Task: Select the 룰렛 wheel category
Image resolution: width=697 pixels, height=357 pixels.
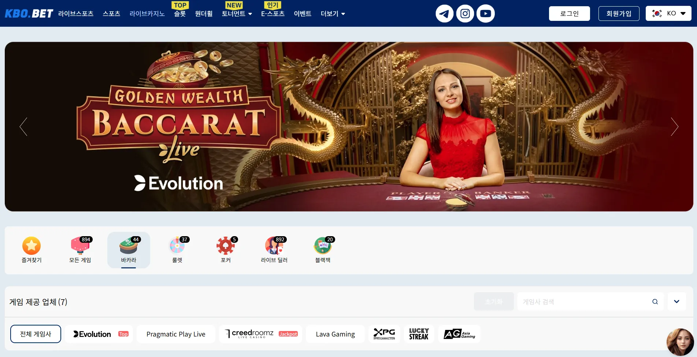Action: pyautogui.click(x=177, y=250)
